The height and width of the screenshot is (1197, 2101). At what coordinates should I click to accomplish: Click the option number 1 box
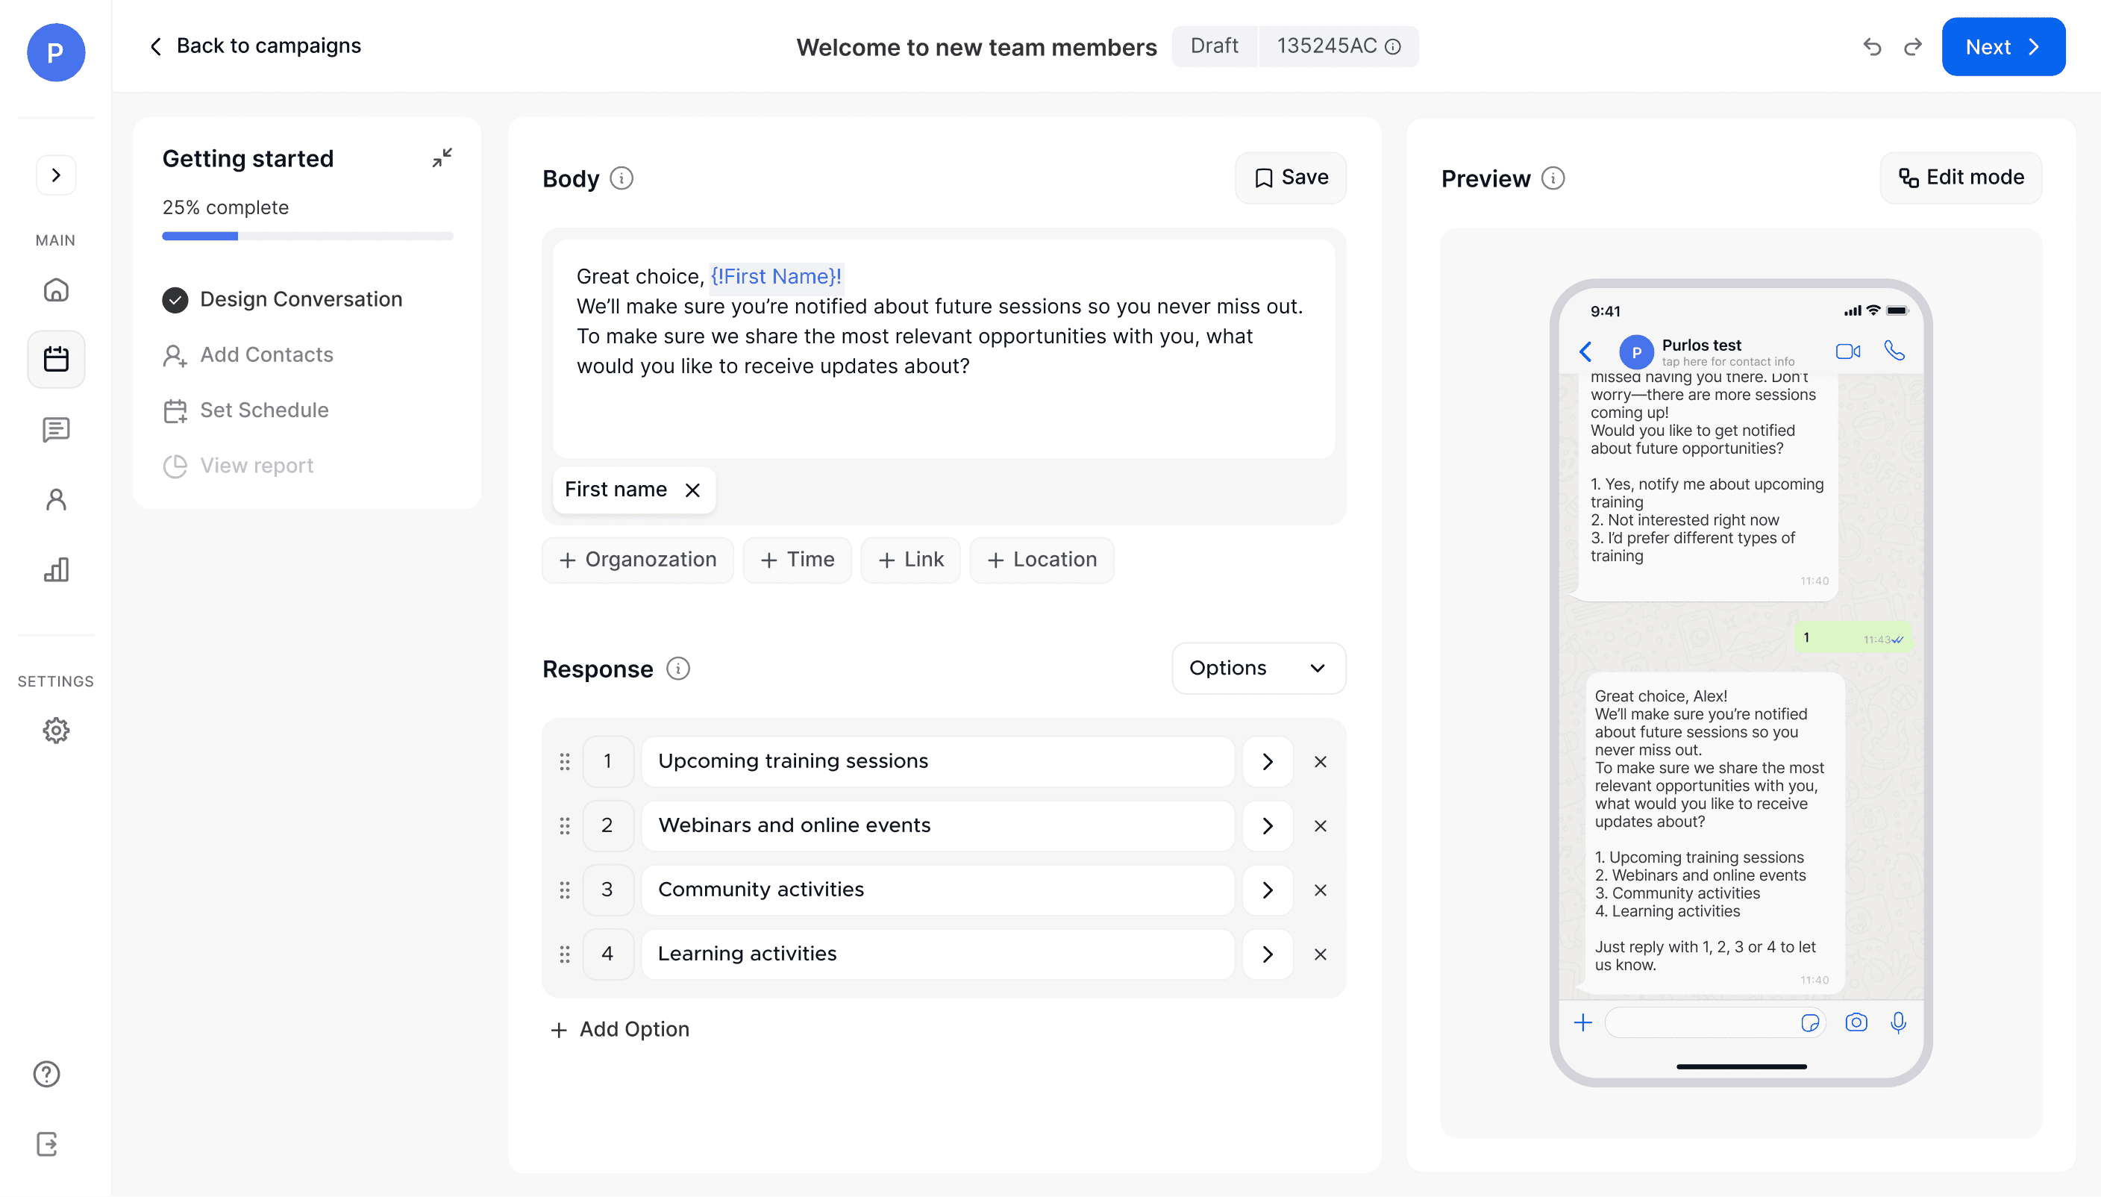(607, 761)
